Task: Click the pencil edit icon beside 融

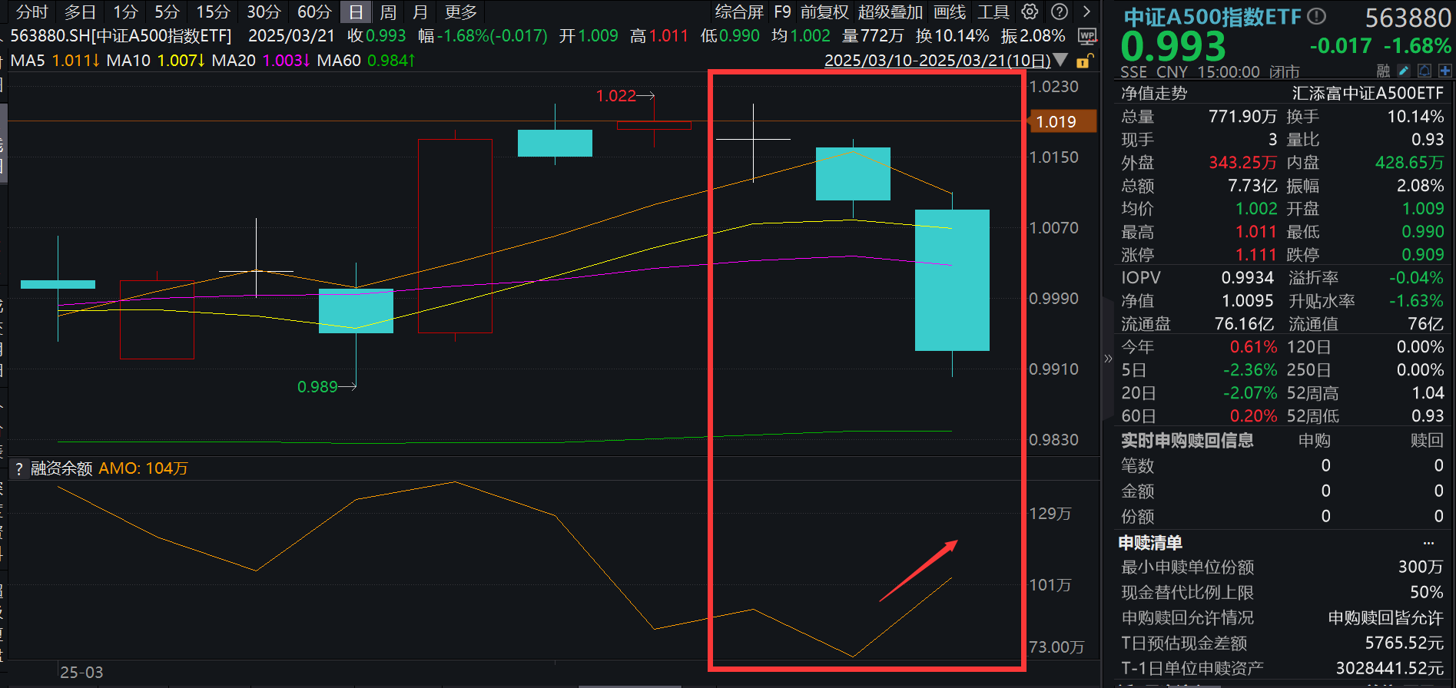Action: (x=1404, y=71)
